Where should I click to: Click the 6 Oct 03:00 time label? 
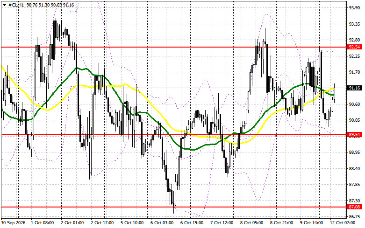(x=162, y=223)
